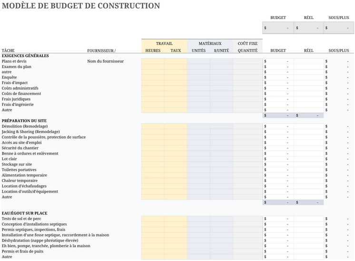This screenshot has width=355, height=261.
Task: Click the top summary BUDGET total cell
Action: [x=278, y=28]
